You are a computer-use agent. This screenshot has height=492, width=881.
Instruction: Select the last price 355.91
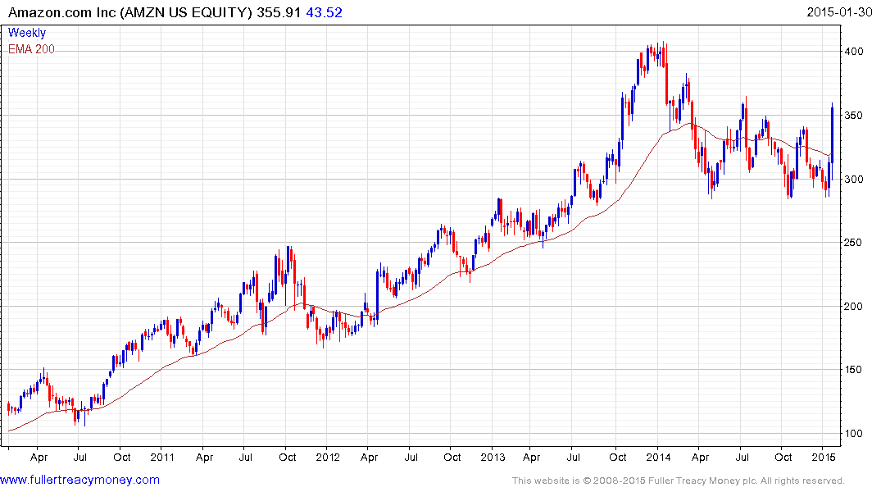(279, 12)
